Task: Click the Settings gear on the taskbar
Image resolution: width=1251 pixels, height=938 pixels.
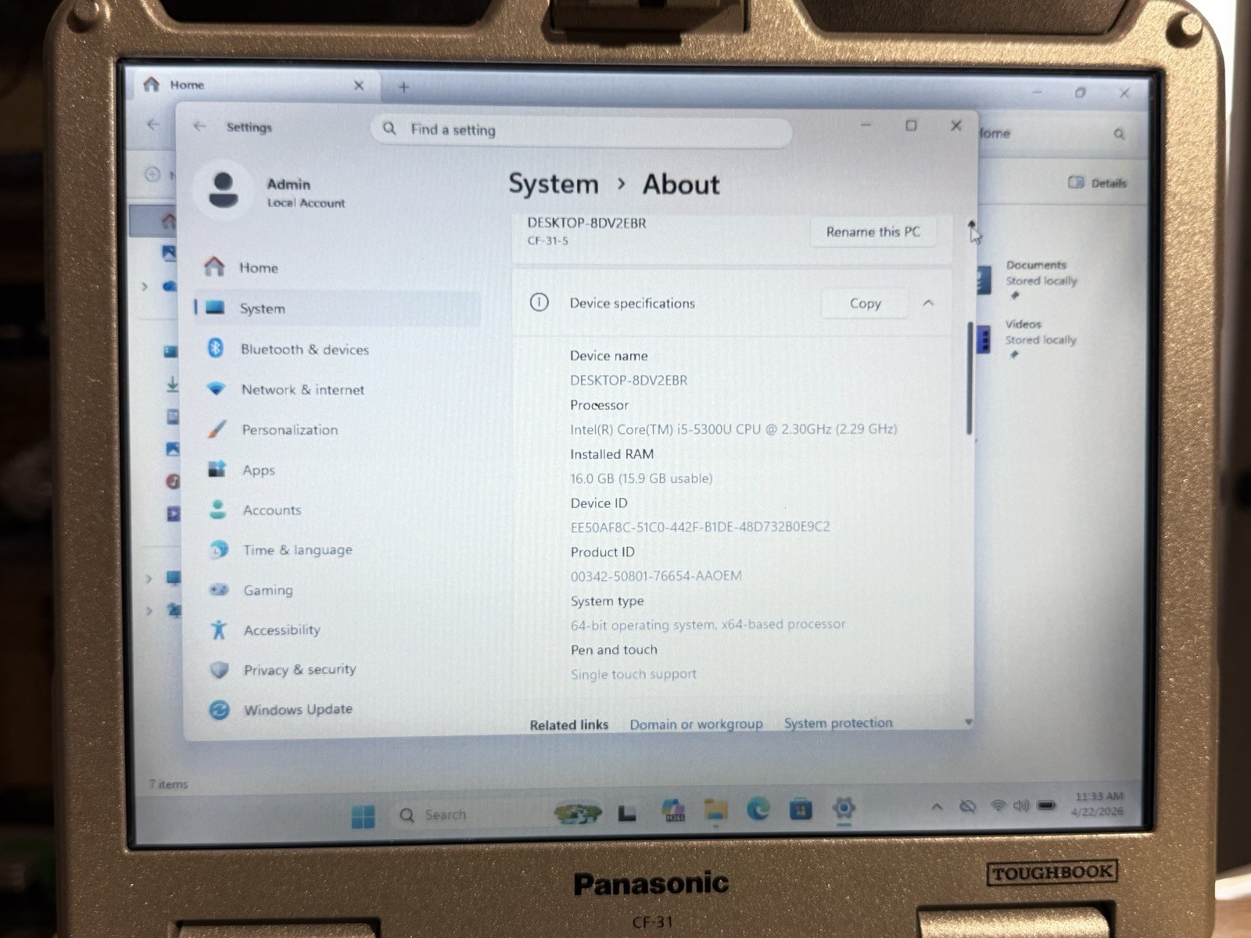Action: 844,807
